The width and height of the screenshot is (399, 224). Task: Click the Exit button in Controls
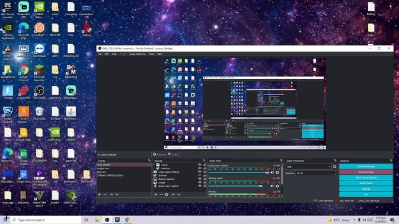[x=366, y=194]
